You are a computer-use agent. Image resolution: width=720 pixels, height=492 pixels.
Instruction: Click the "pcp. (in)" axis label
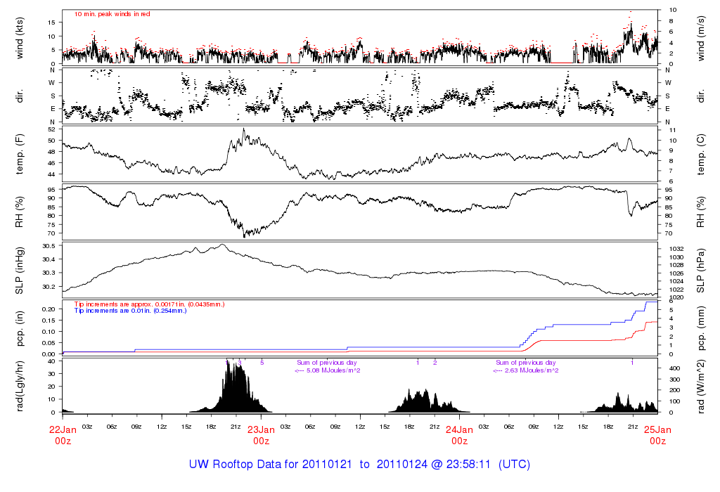pyautogui.click(x=19, y=329)
